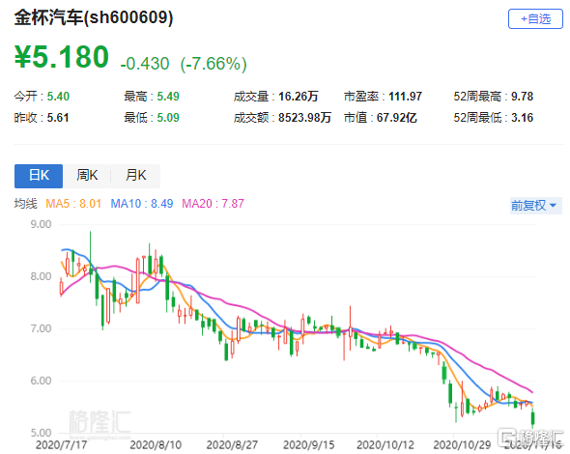The width and height of the screenshot is (570, 454).
Task: Click 最低 value 5.09
Action: click(168, 118)
